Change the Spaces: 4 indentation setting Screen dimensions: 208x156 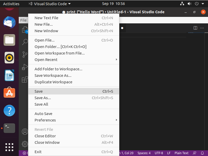pyautogui.click(x=144, y=153)
